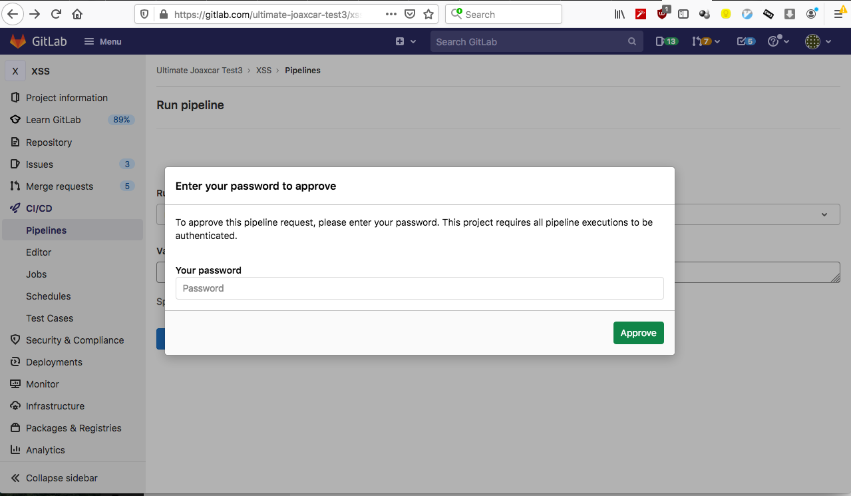Open the issues icon in top navbar
This screenshot has height=496, width=851.
click(666, 41)
